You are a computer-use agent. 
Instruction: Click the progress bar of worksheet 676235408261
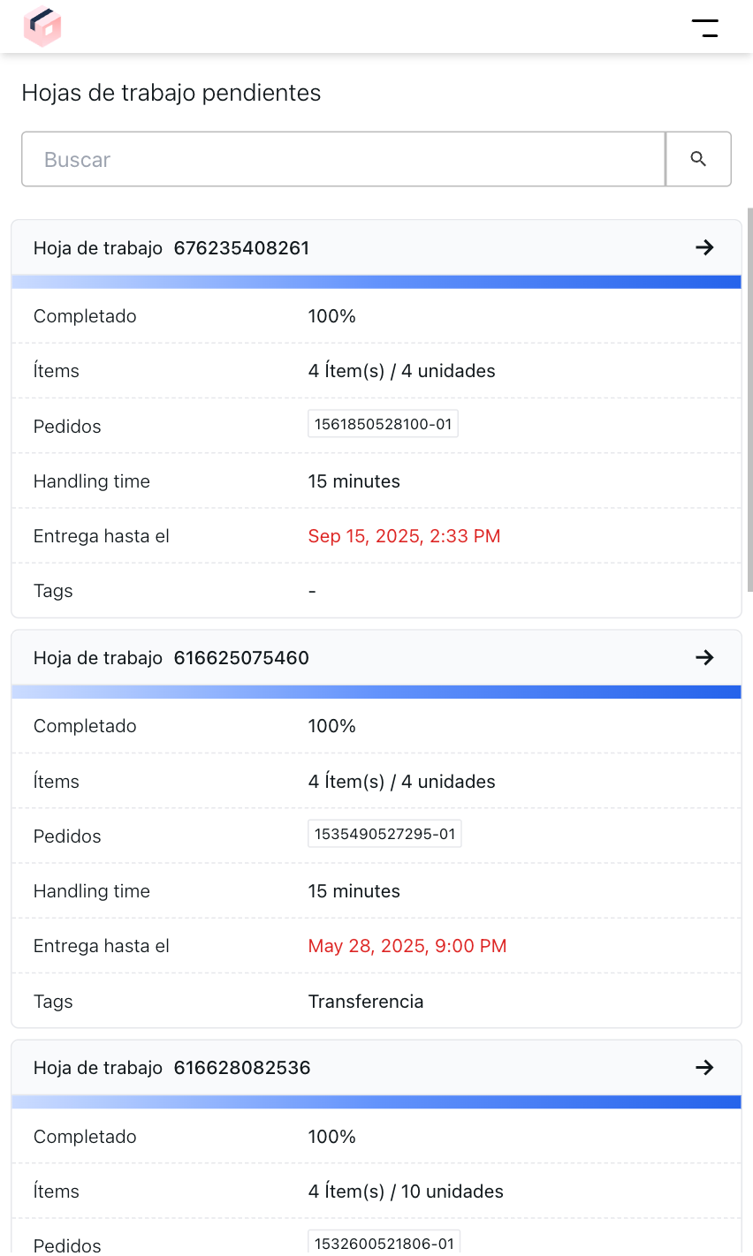pos(376,281)
